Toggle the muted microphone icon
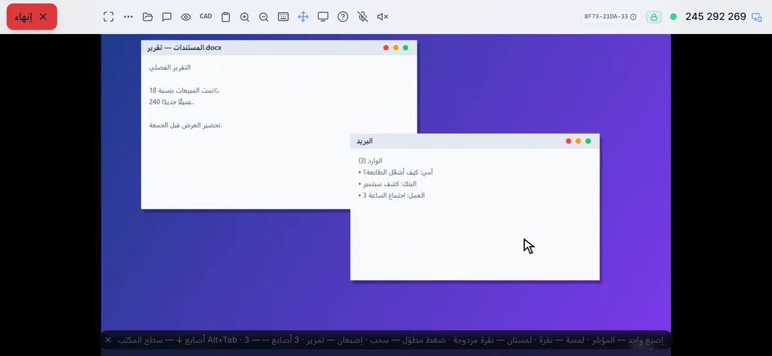 tap(363, 17)
